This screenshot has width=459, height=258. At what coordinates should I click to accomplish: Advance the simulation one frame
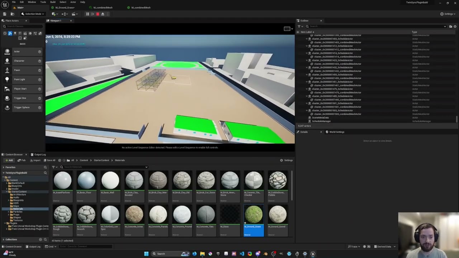point(93,14)
